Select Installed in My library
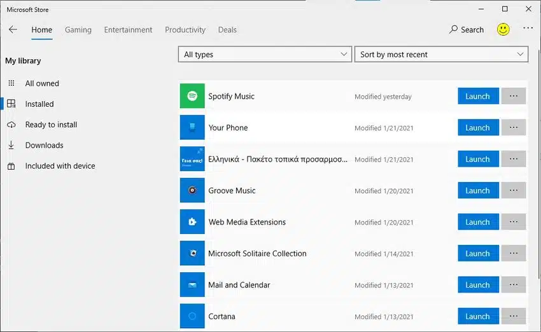The height and width of the screenshot is (332, 541). [x=39, y=104]
